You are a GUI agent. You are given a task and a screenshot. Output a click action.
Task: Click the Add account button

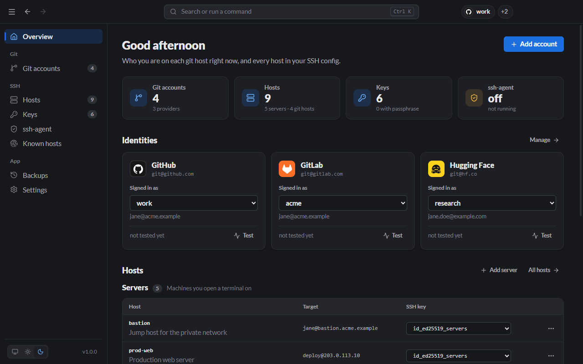tap(534, 44)
